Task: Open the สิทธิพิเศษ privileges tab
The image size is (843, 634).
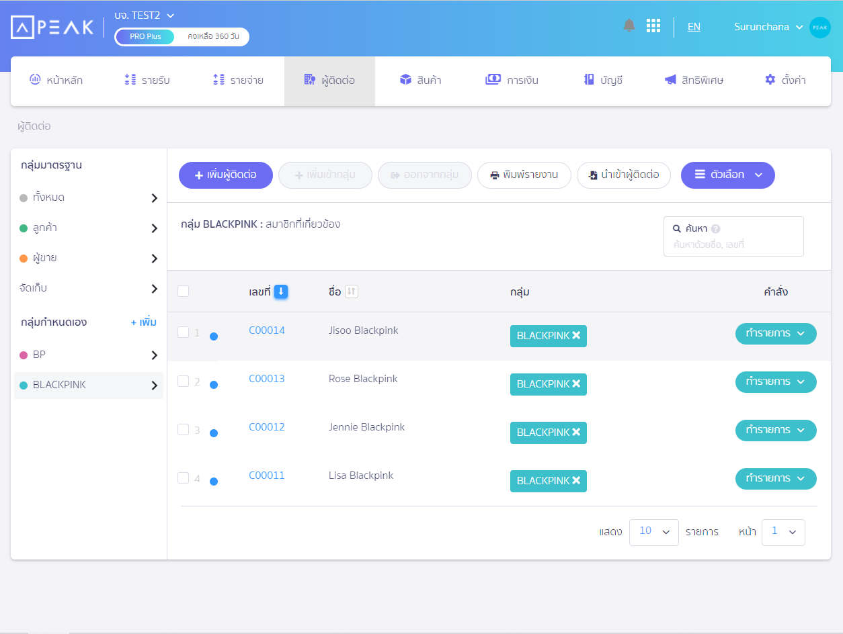Action: (694, 81)
